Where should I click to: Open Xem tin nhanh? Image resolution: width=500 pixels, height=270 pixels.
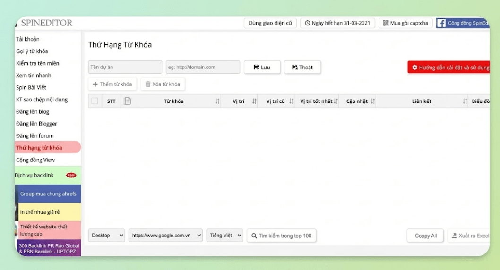34,76
